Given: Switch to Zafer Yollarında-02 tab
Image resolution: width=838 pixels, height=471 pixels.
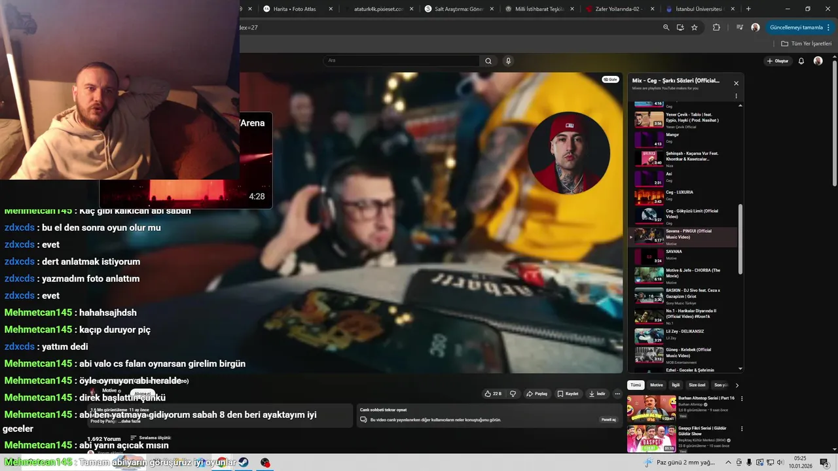Looking at the screenshot, I should (619, 9).
